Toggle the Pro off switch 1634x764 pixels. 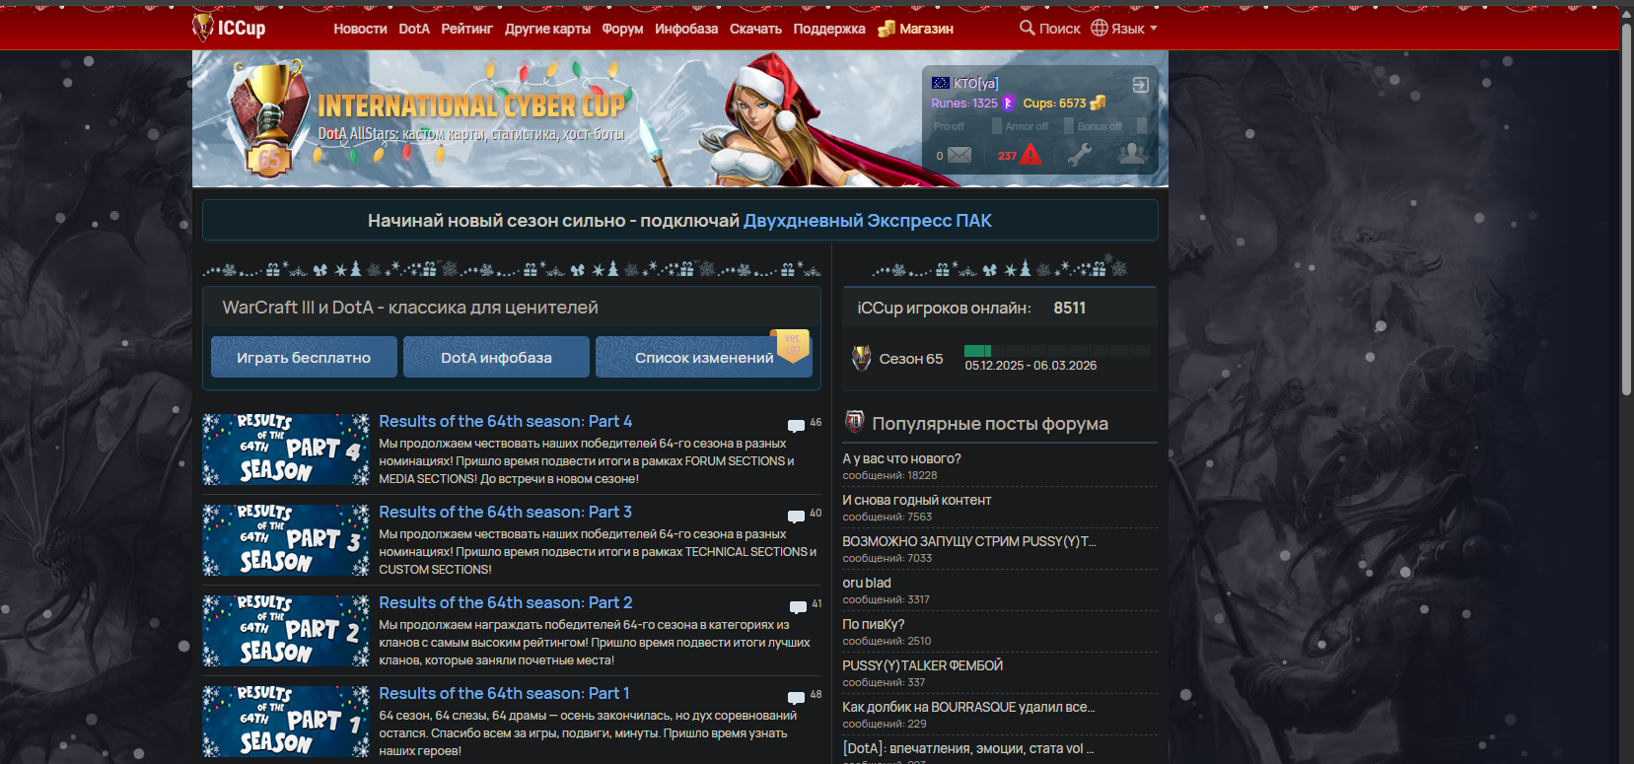[x=965, y=126]
